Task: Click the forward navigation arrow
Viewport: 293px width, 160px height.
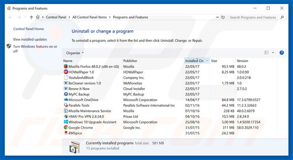Action: pos(19,17)
